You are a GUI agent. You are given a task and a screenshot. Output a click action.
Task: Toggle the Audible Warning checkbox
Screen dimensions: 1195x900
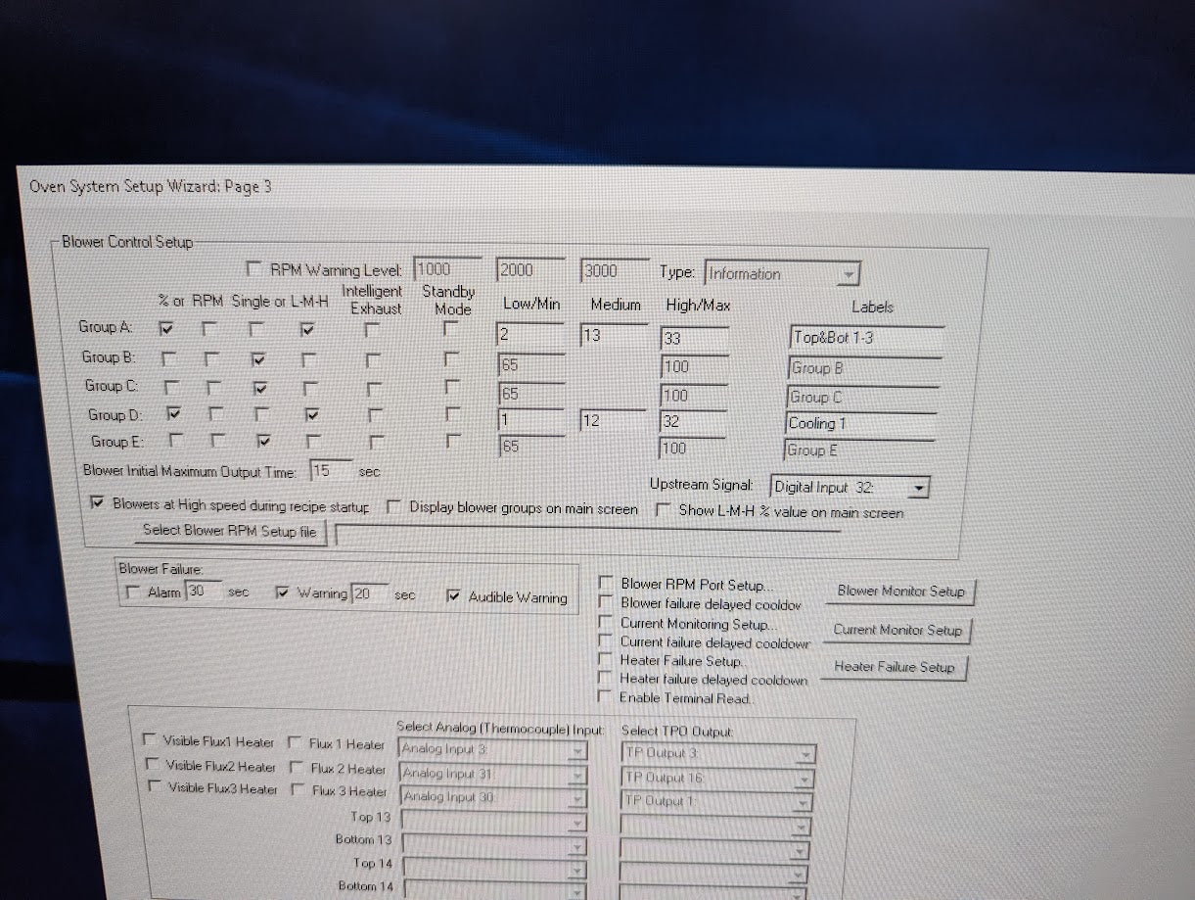point(454,596)
